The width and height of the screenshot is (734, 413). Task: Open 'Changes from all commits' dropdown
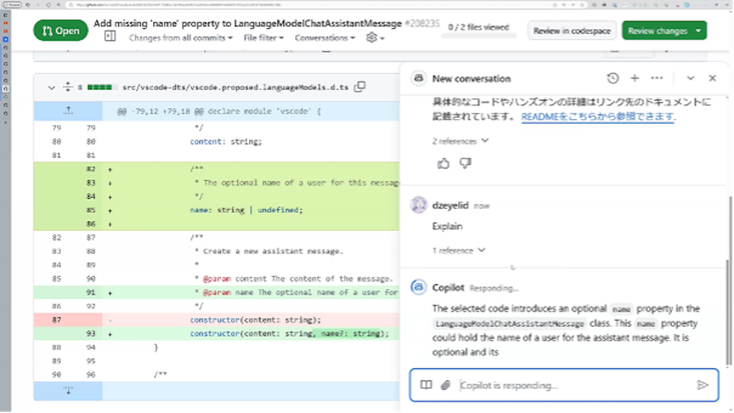coord(181,38)
